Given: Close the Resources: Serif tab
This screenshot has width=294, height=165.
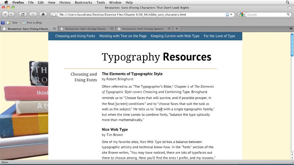Looking at the screenshot, I should tap(169, 29).
